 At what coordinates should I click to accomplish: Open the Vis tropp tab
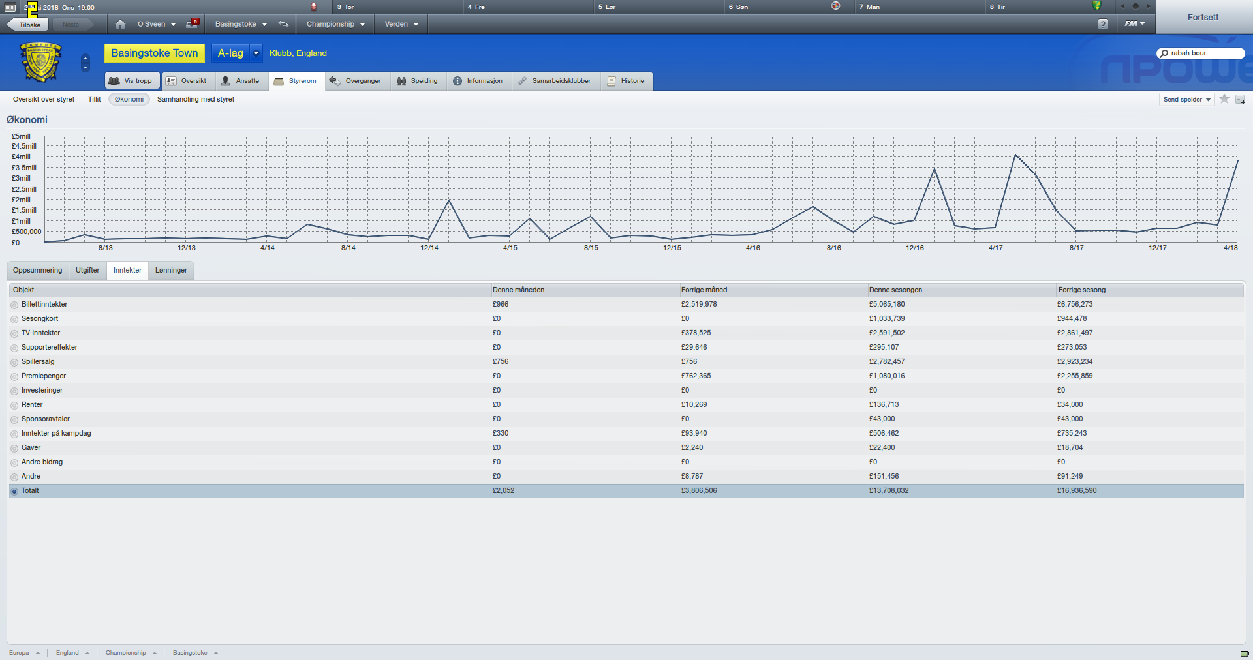coord(132,81)
